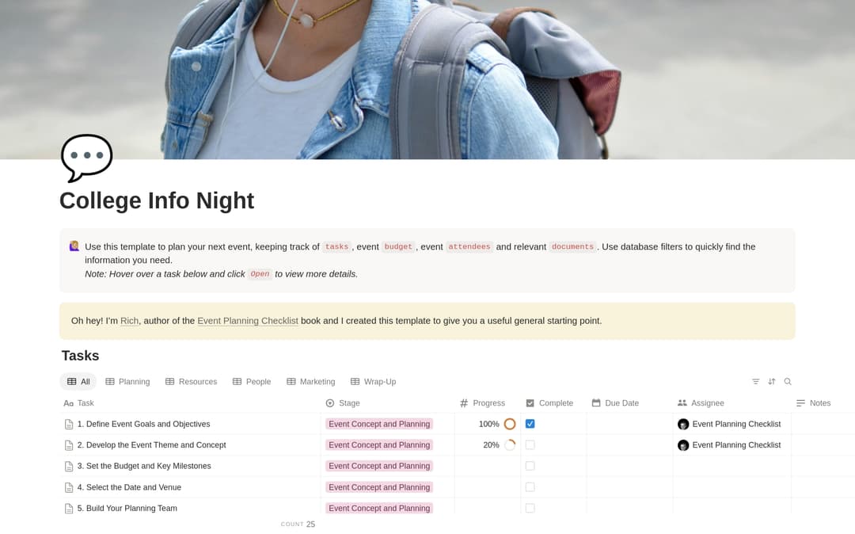
Task: Click the Tasks database heading
Action: click(80, 356)
